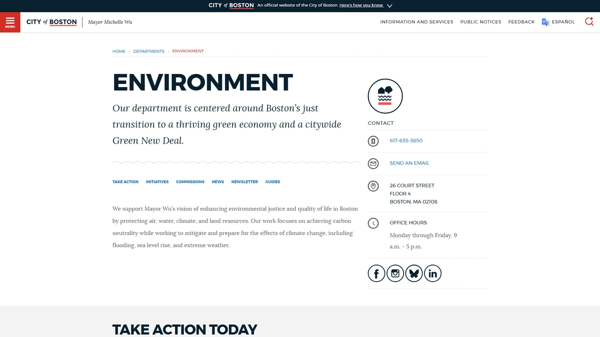Go to Departments breadcrumb
Image resolution: width=600 pixels, height=337 pixels.
pyautogui.click(x=149, y=51)
